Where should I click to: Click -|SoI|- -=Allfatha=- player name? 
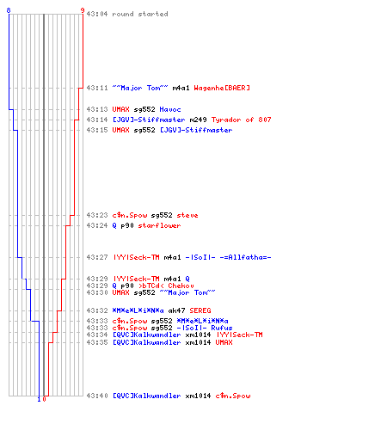(228, 257)
